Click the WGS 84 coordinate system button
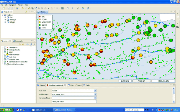Viewport: 180px width, 112px height. (142, 81)
